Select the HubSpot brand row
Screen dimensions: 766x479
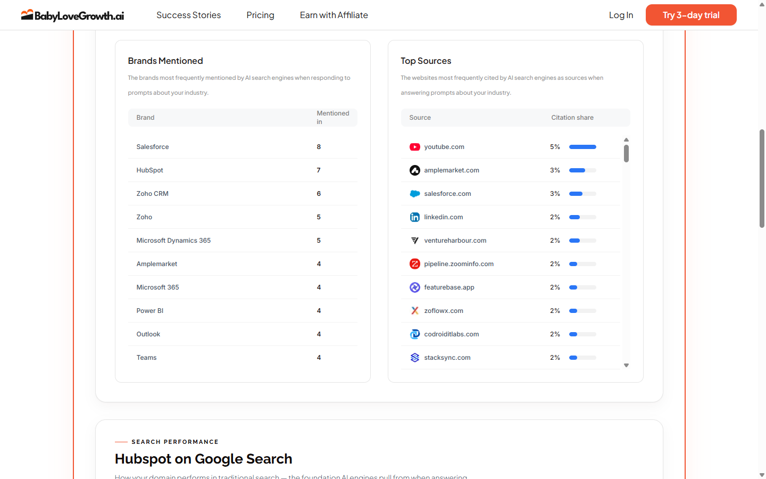point(243,170)
